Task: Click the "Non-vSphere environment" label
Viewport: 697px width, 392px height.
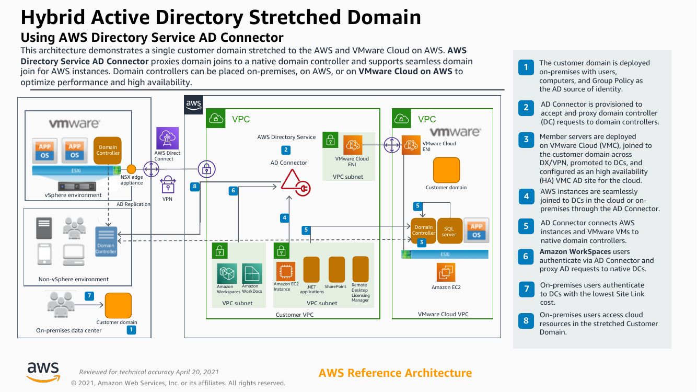Action: (x=74, y=279)
